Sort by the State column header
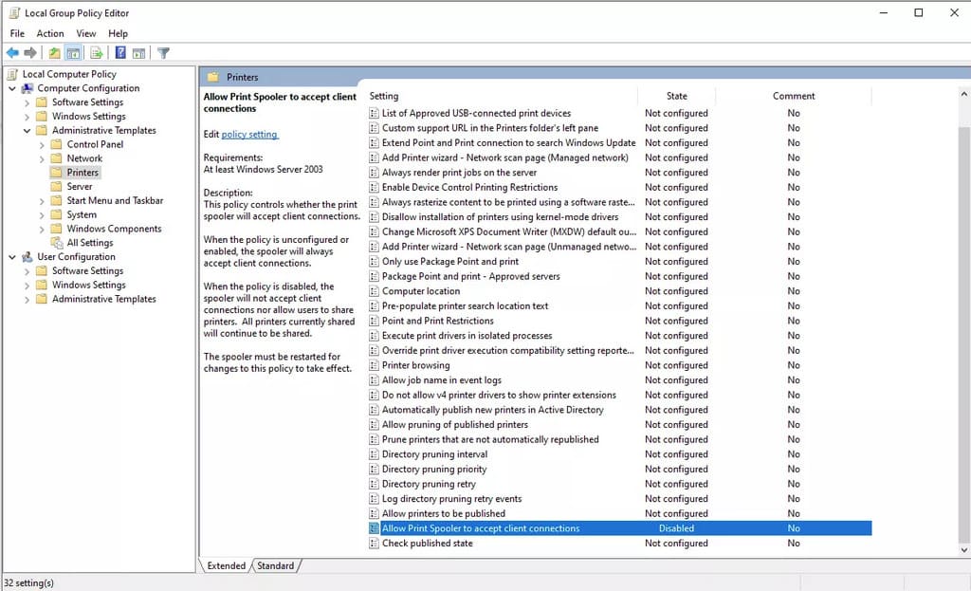971x591 pixels. 676,96
